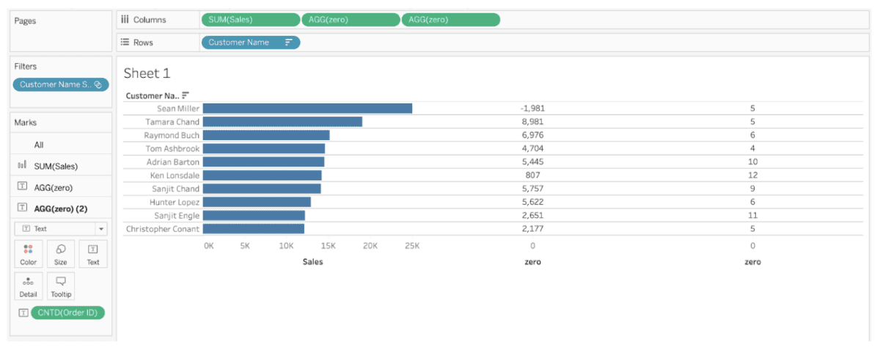Viewport: 880px width, 358px height.
Task: Click the first AGG(zero) pill in Columns
Action: [351, 20]
